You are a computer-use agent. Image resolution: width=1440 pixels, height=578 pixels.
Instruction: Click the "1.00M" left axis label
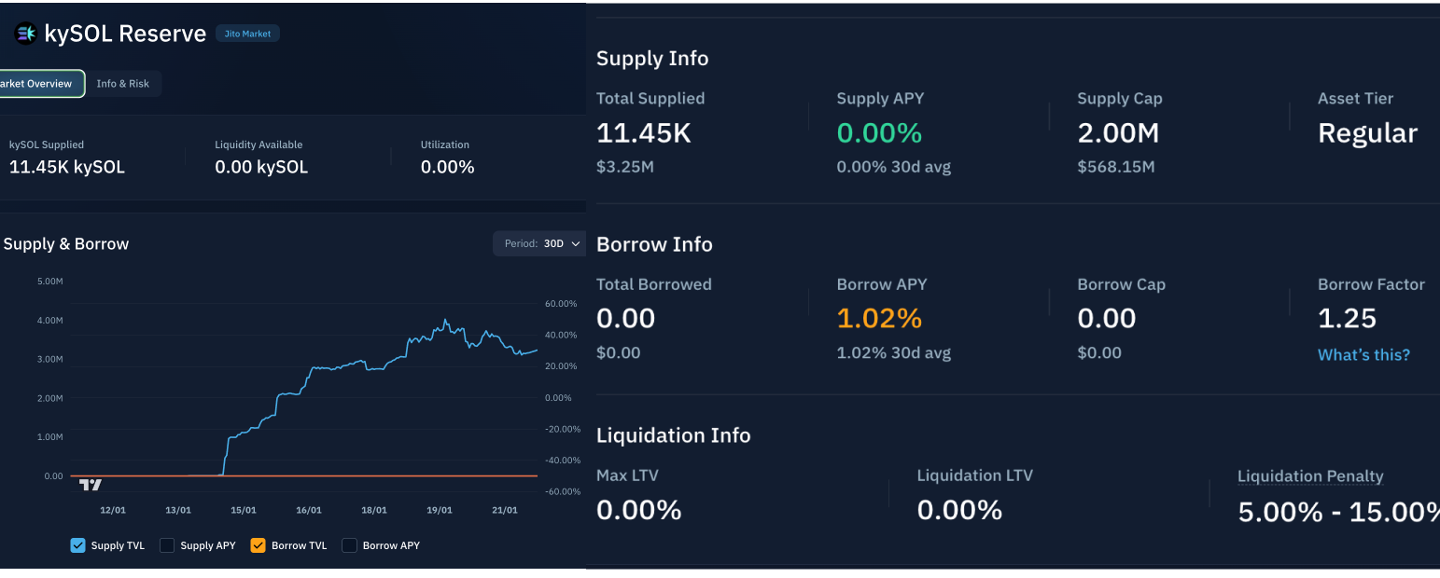50,436
